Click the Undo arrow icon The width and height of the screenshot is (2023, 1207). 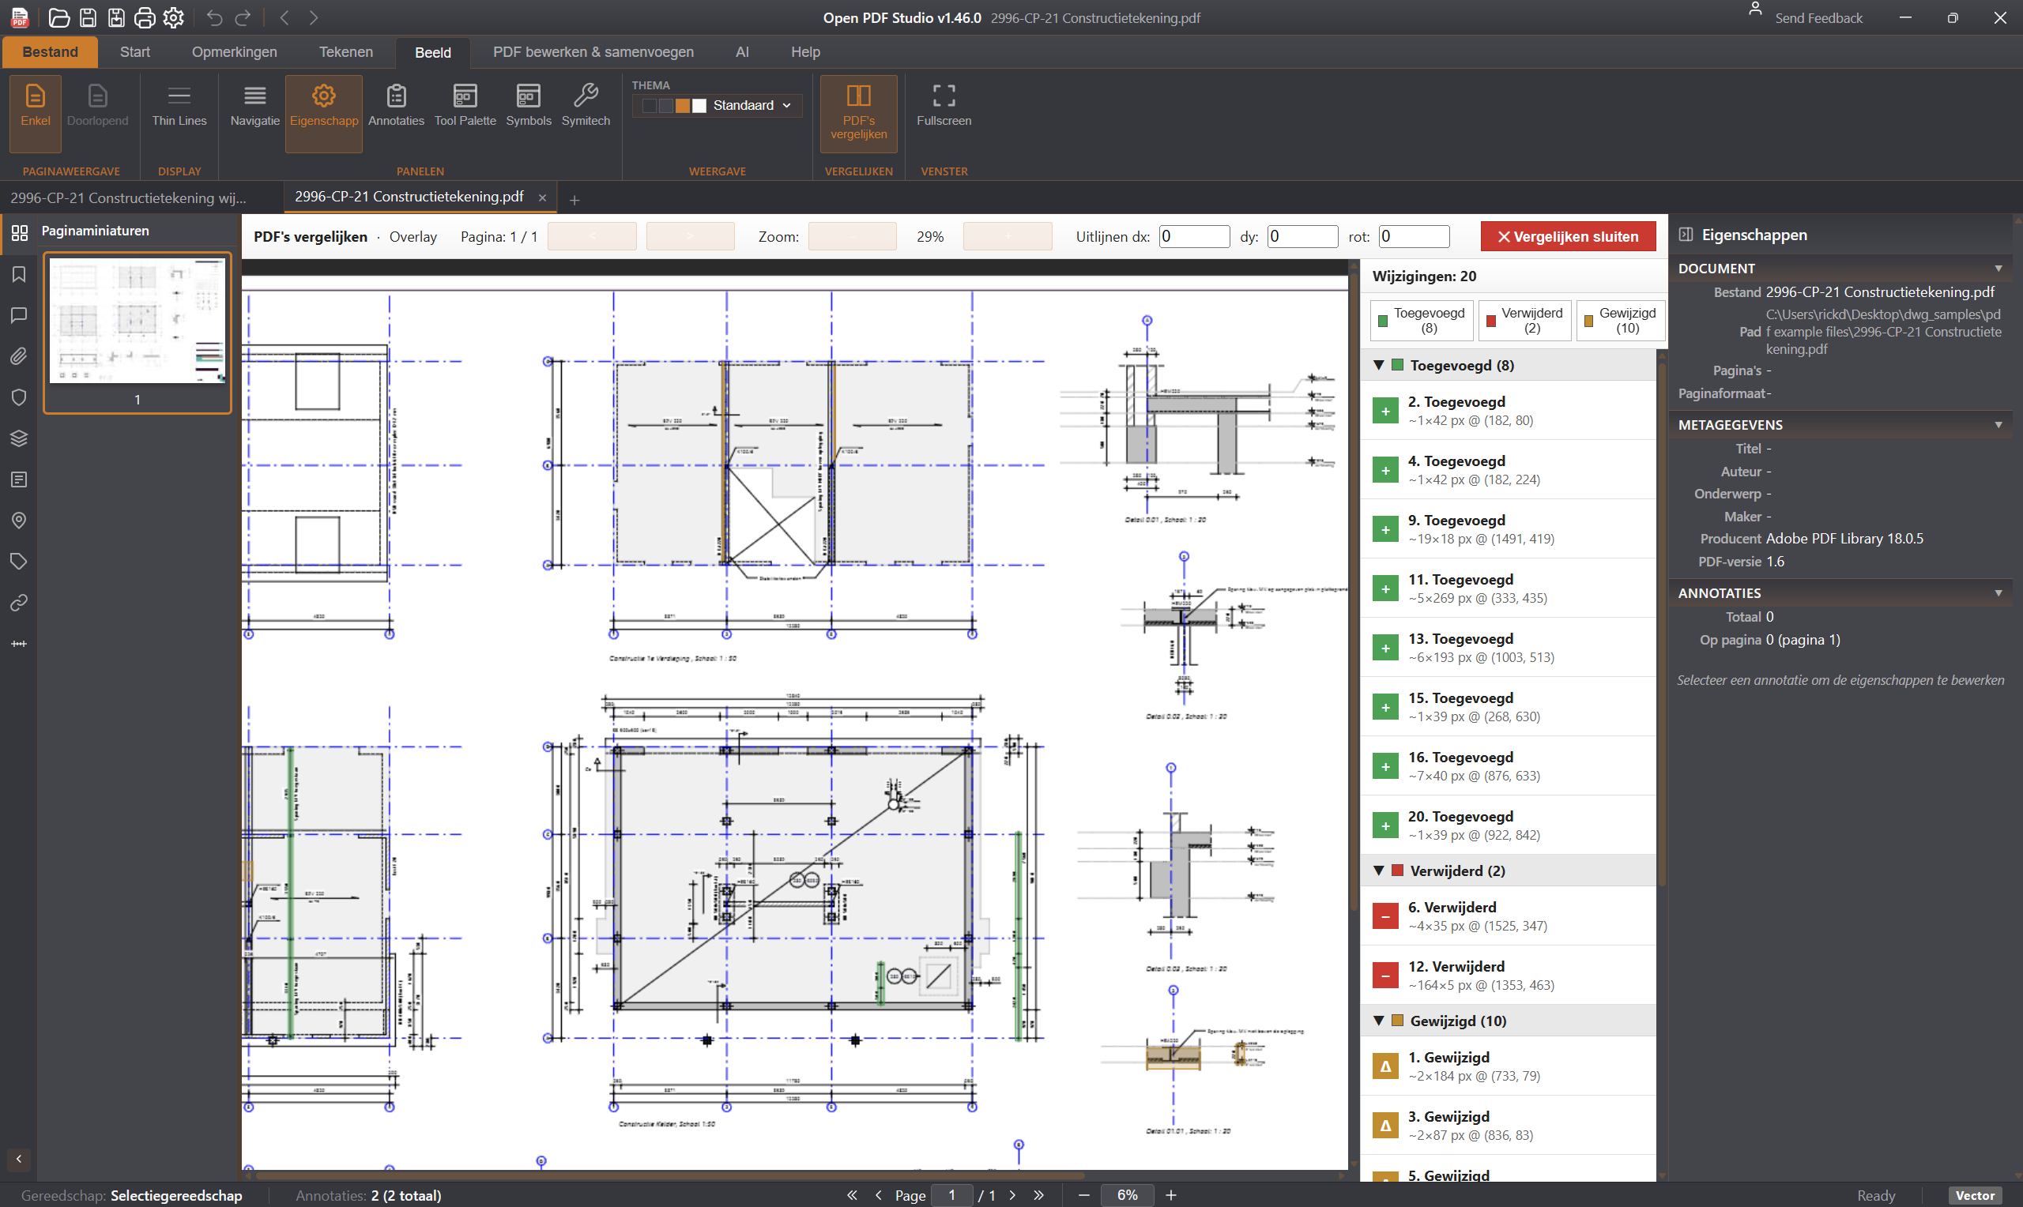click(215, 17)
